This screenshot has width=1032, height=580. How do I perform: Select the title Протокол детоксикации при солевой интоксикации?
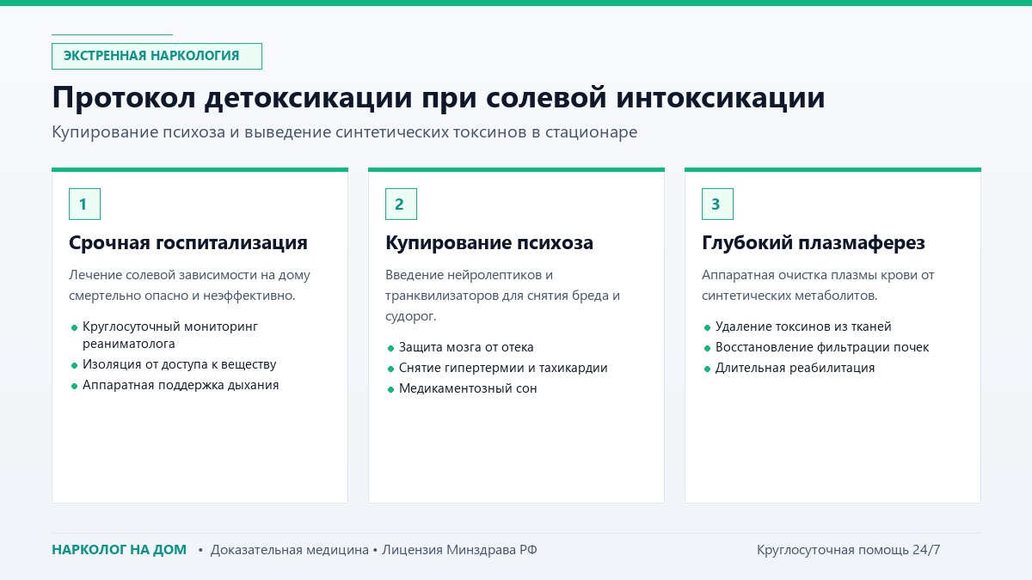coord(439,97)
